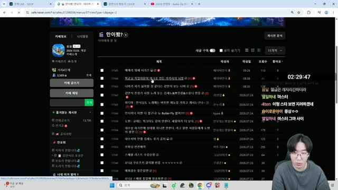Click the 카페 글쓰기 button
Viewport: 338px width, 190px height.
point(72,83)
